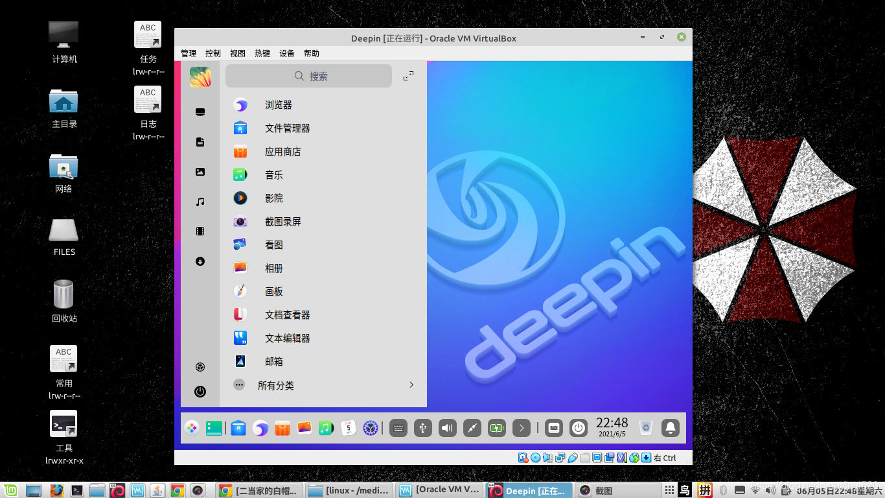The image size is (885, 498).
Task: Switch launcher to fullscreen mode
Action: (x=408, y=76)
